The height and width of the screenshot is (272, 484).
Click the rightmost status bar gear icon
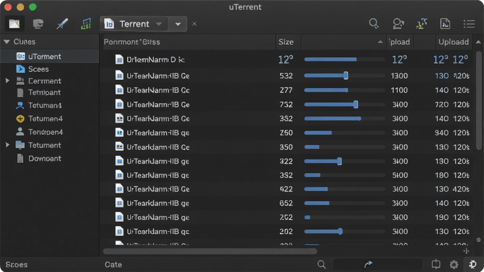[x=473, y=264]
